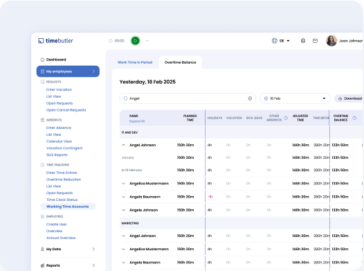Click the user profile avatar
364x271 pixels.
[x=331, y=41]
